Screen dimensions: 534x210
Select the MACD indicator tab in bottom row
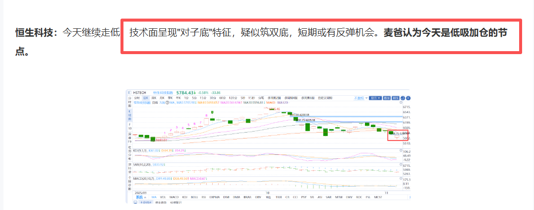point(174,198)
